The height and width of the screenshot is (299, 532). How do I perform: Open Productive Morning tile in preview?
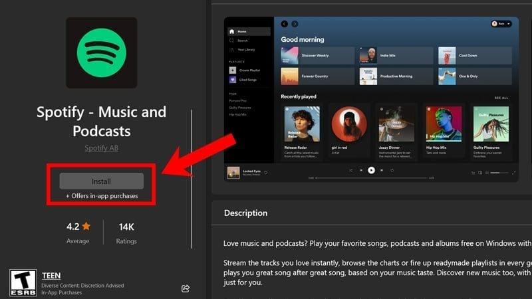(396, 76)
